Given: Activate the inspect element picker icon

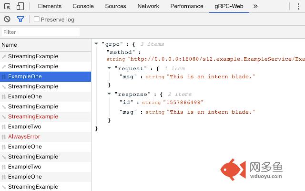Looking at the screenshot, I should coord(8,6).
